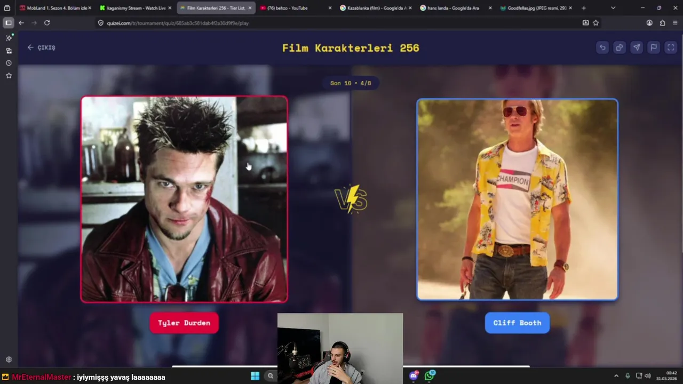
Task: Toggle the browser sidebar panel
Action: point(9,23)
